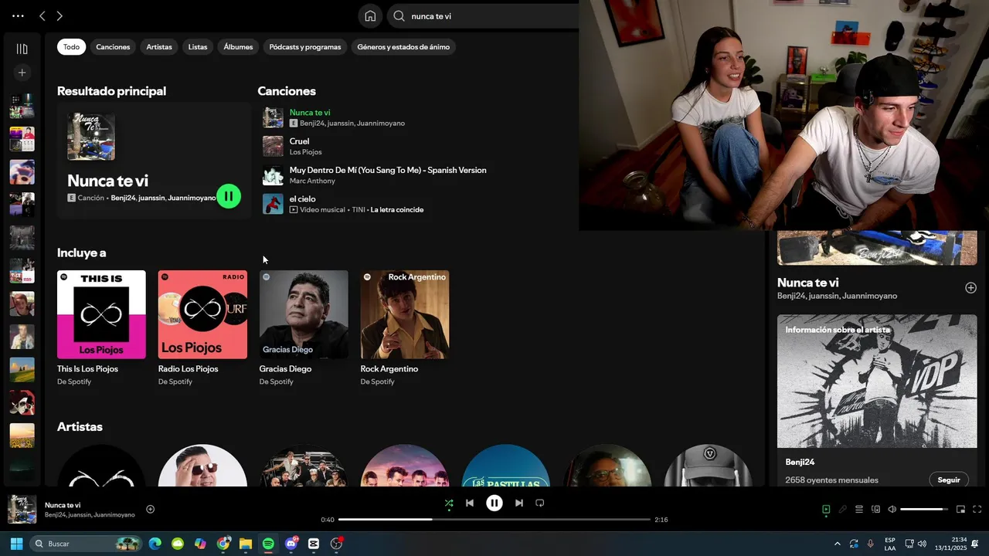Switch to full screen player icon
The height and width of the screenshot is (556, 989).
977,509
